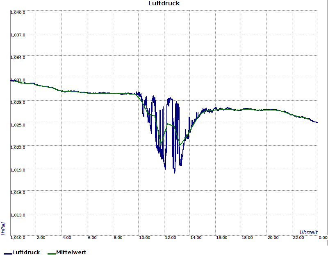
Task: Click the 1,037,0 y-axis value
Action: point(18,35)
